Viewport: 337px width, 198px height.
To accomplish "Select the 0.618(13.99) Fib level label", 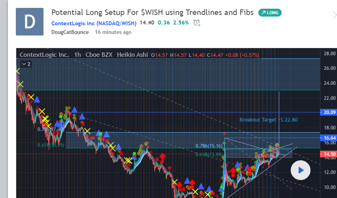I will (209, 154).
